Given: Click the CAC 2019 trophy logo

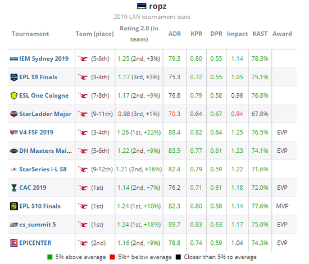Looking at the screenshot, I should pos(14,188).
